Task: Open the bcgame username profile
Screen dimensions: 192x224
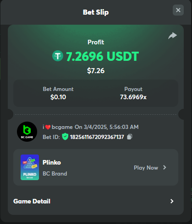Action: (62, 127)
